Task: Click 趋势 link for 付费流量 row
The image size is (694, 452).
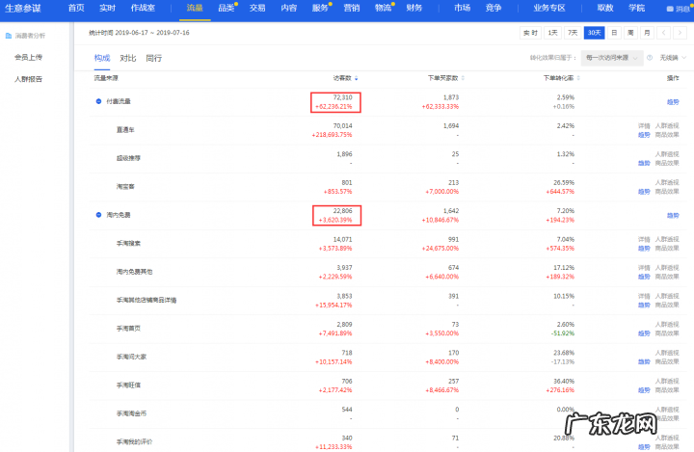Action: [x=672, y=101]
